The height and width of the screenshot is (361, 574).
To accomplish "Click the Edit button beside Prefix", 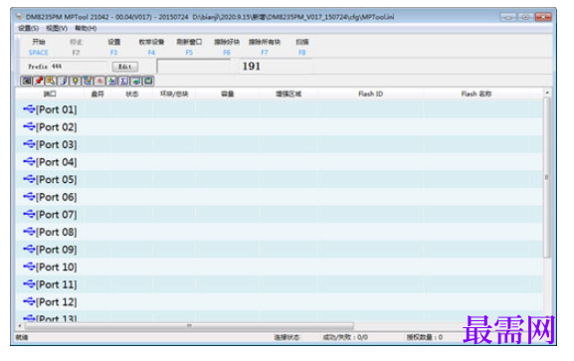I will pos(124,67).
